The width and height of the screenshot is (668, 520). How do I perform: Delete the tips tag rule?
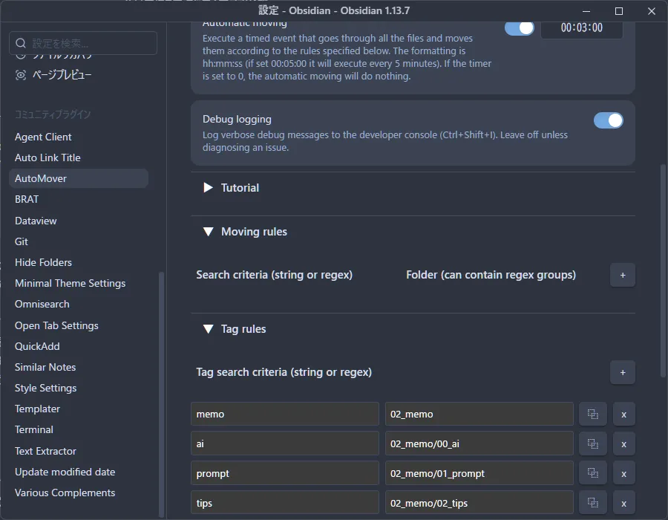point(623,502)
